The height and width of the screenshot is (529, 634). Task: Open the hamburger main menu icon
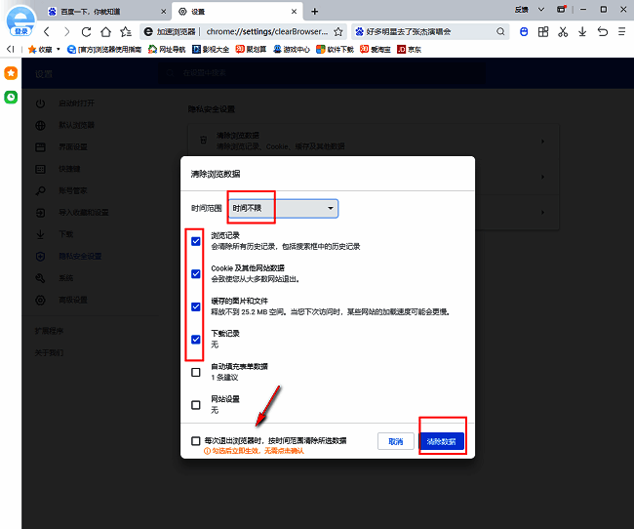pos(622,31)
